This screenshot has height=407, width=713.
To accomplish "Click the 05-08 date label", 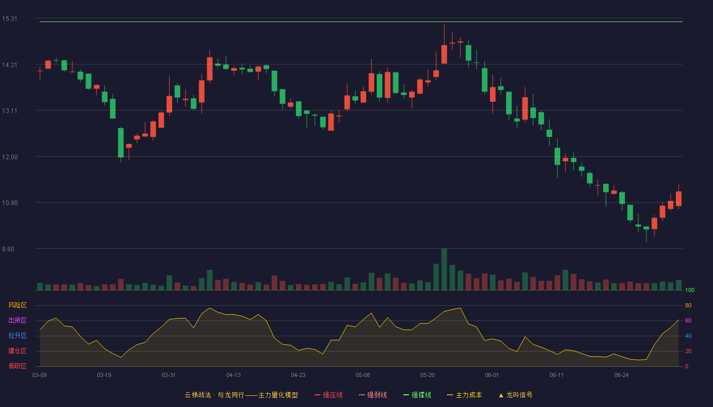I will pyautogui.click(x=363, y=375).
